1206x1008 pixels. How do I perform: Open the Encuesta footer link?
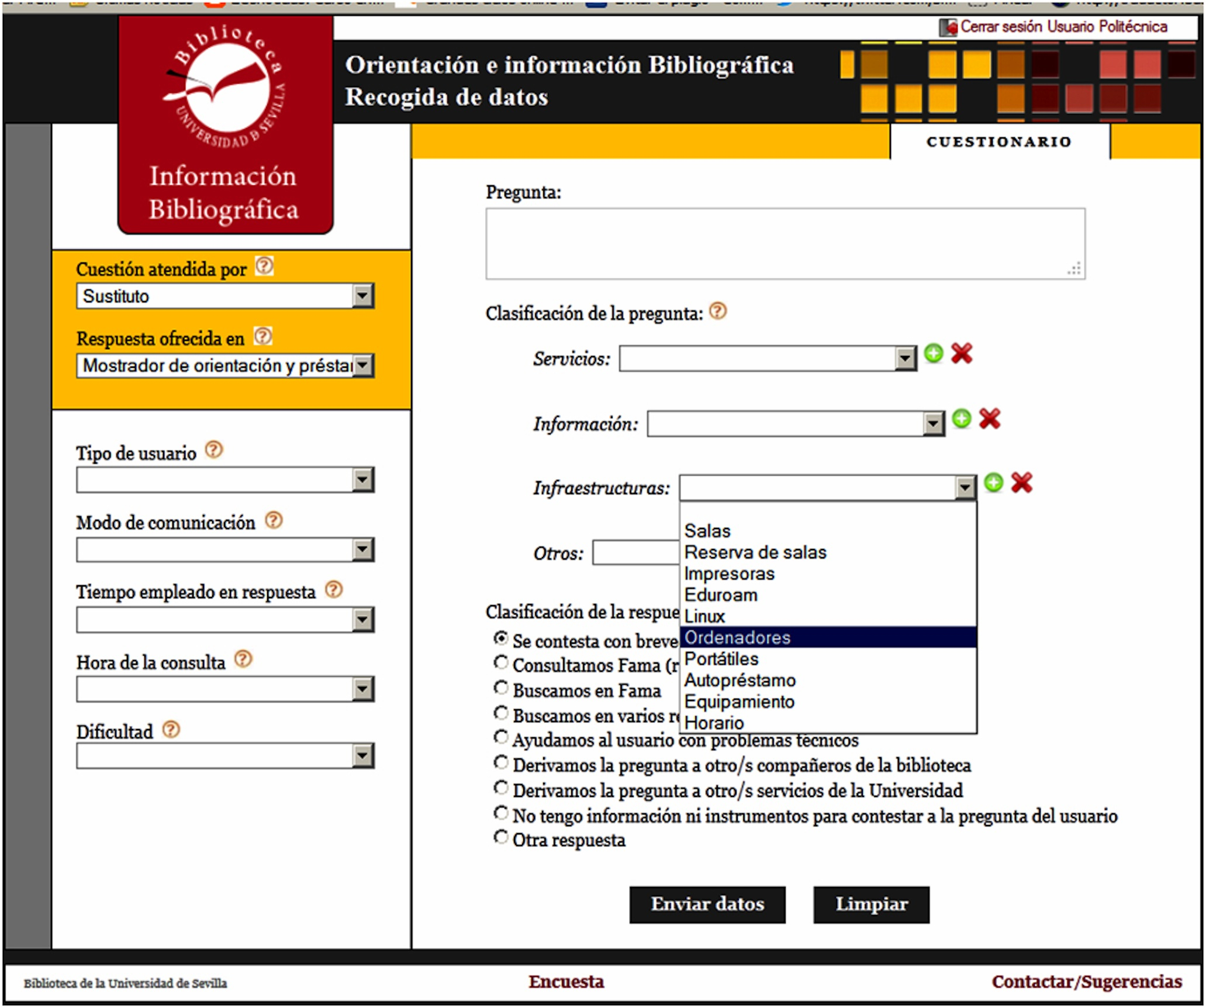[x=566, y=982]
